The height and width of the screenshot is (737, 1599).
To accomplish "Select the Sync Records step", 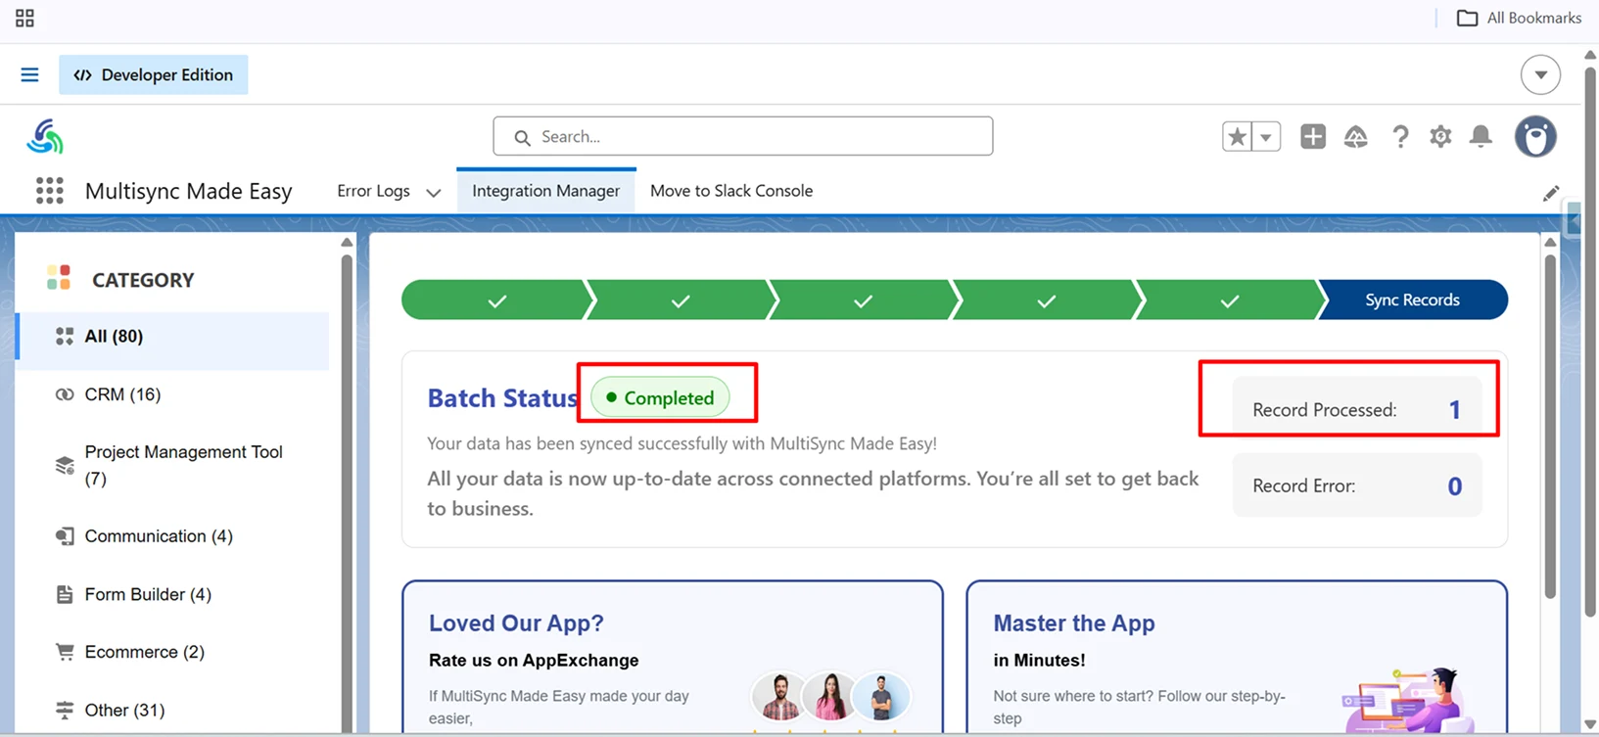I will (1412, 300).
